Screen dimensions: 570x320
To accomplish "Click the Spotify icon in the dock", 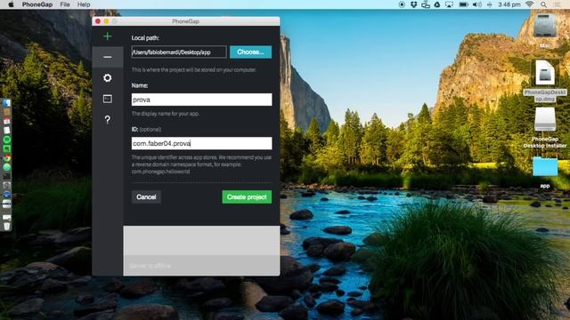I will [6, 140].
